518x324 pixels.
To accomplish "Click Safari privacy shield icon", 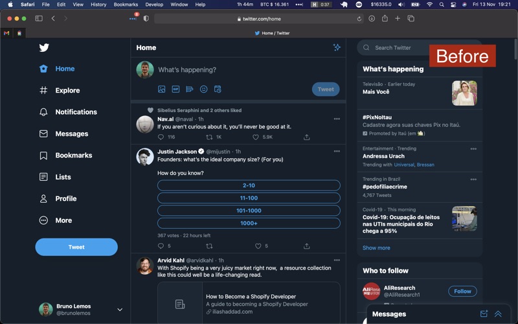I will coord(146,19).
